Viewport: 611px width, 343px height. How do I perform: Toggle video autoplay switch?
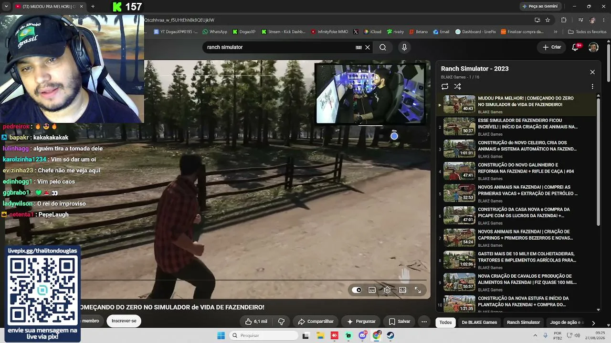(357, 290)
